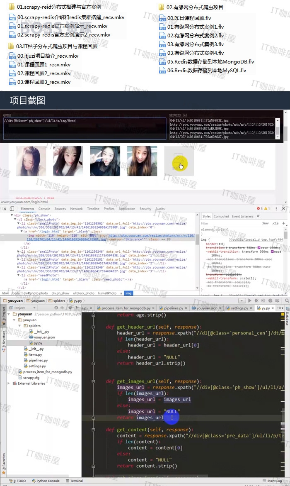Toggle ease checkbox in -webkit-transition style
The width and height of the screenshot is (290, 486).
272,252
